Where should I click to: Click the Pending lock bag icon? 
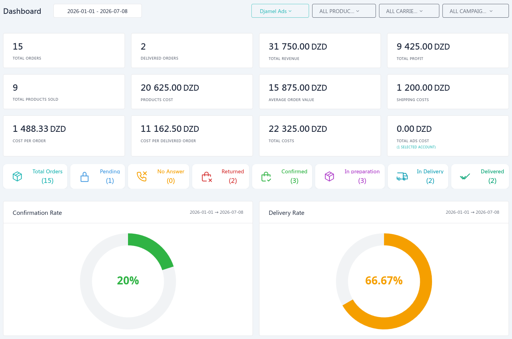coord(85,177)
